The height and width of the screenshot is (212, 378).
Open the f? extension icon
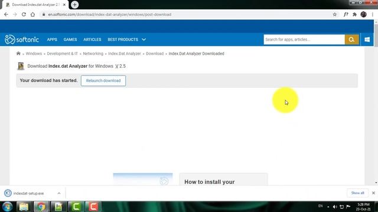point(346,14)
